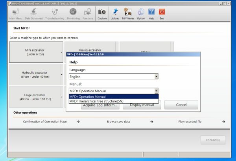The image size is (236, 161).
Task: Click the Connect(C) button
Action: point(213,140)
